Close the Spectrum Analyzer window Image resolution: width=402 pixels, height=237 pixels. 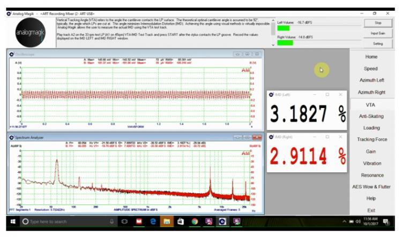257,137
